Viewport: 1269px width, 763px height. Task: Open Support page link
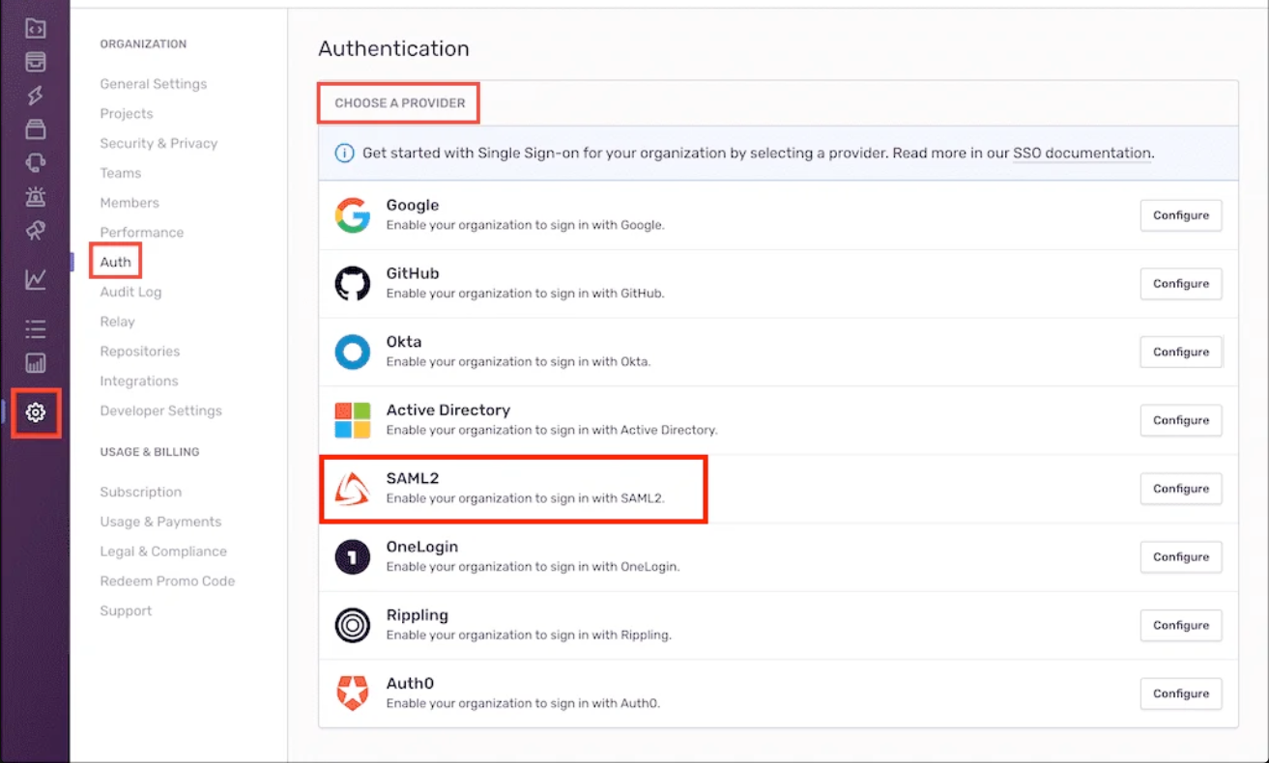[x=126, y=611]
